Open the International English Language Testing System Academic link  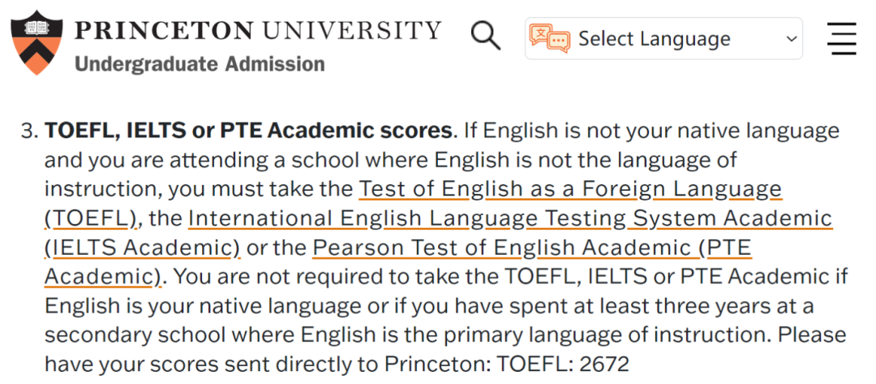[x=510, y=219]
